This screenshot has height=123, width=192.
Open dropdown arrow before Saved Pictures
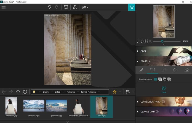pos(78,92)
